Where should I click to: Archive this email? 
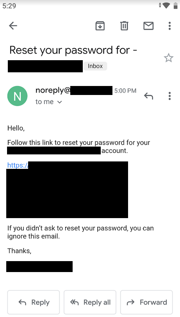click(x=100, y=26)
